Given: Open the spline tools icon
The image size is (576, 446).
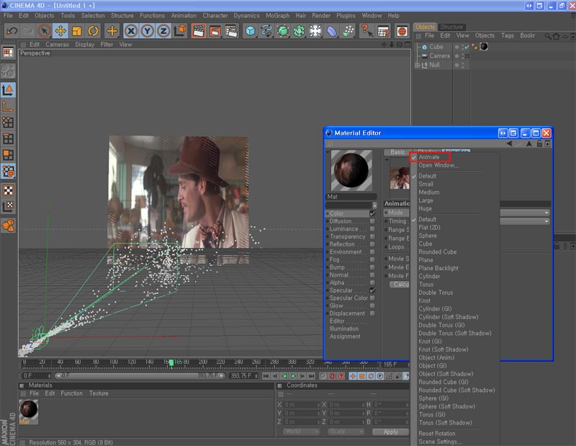Looking at the screenshot, I should click(x=266, y=31).
